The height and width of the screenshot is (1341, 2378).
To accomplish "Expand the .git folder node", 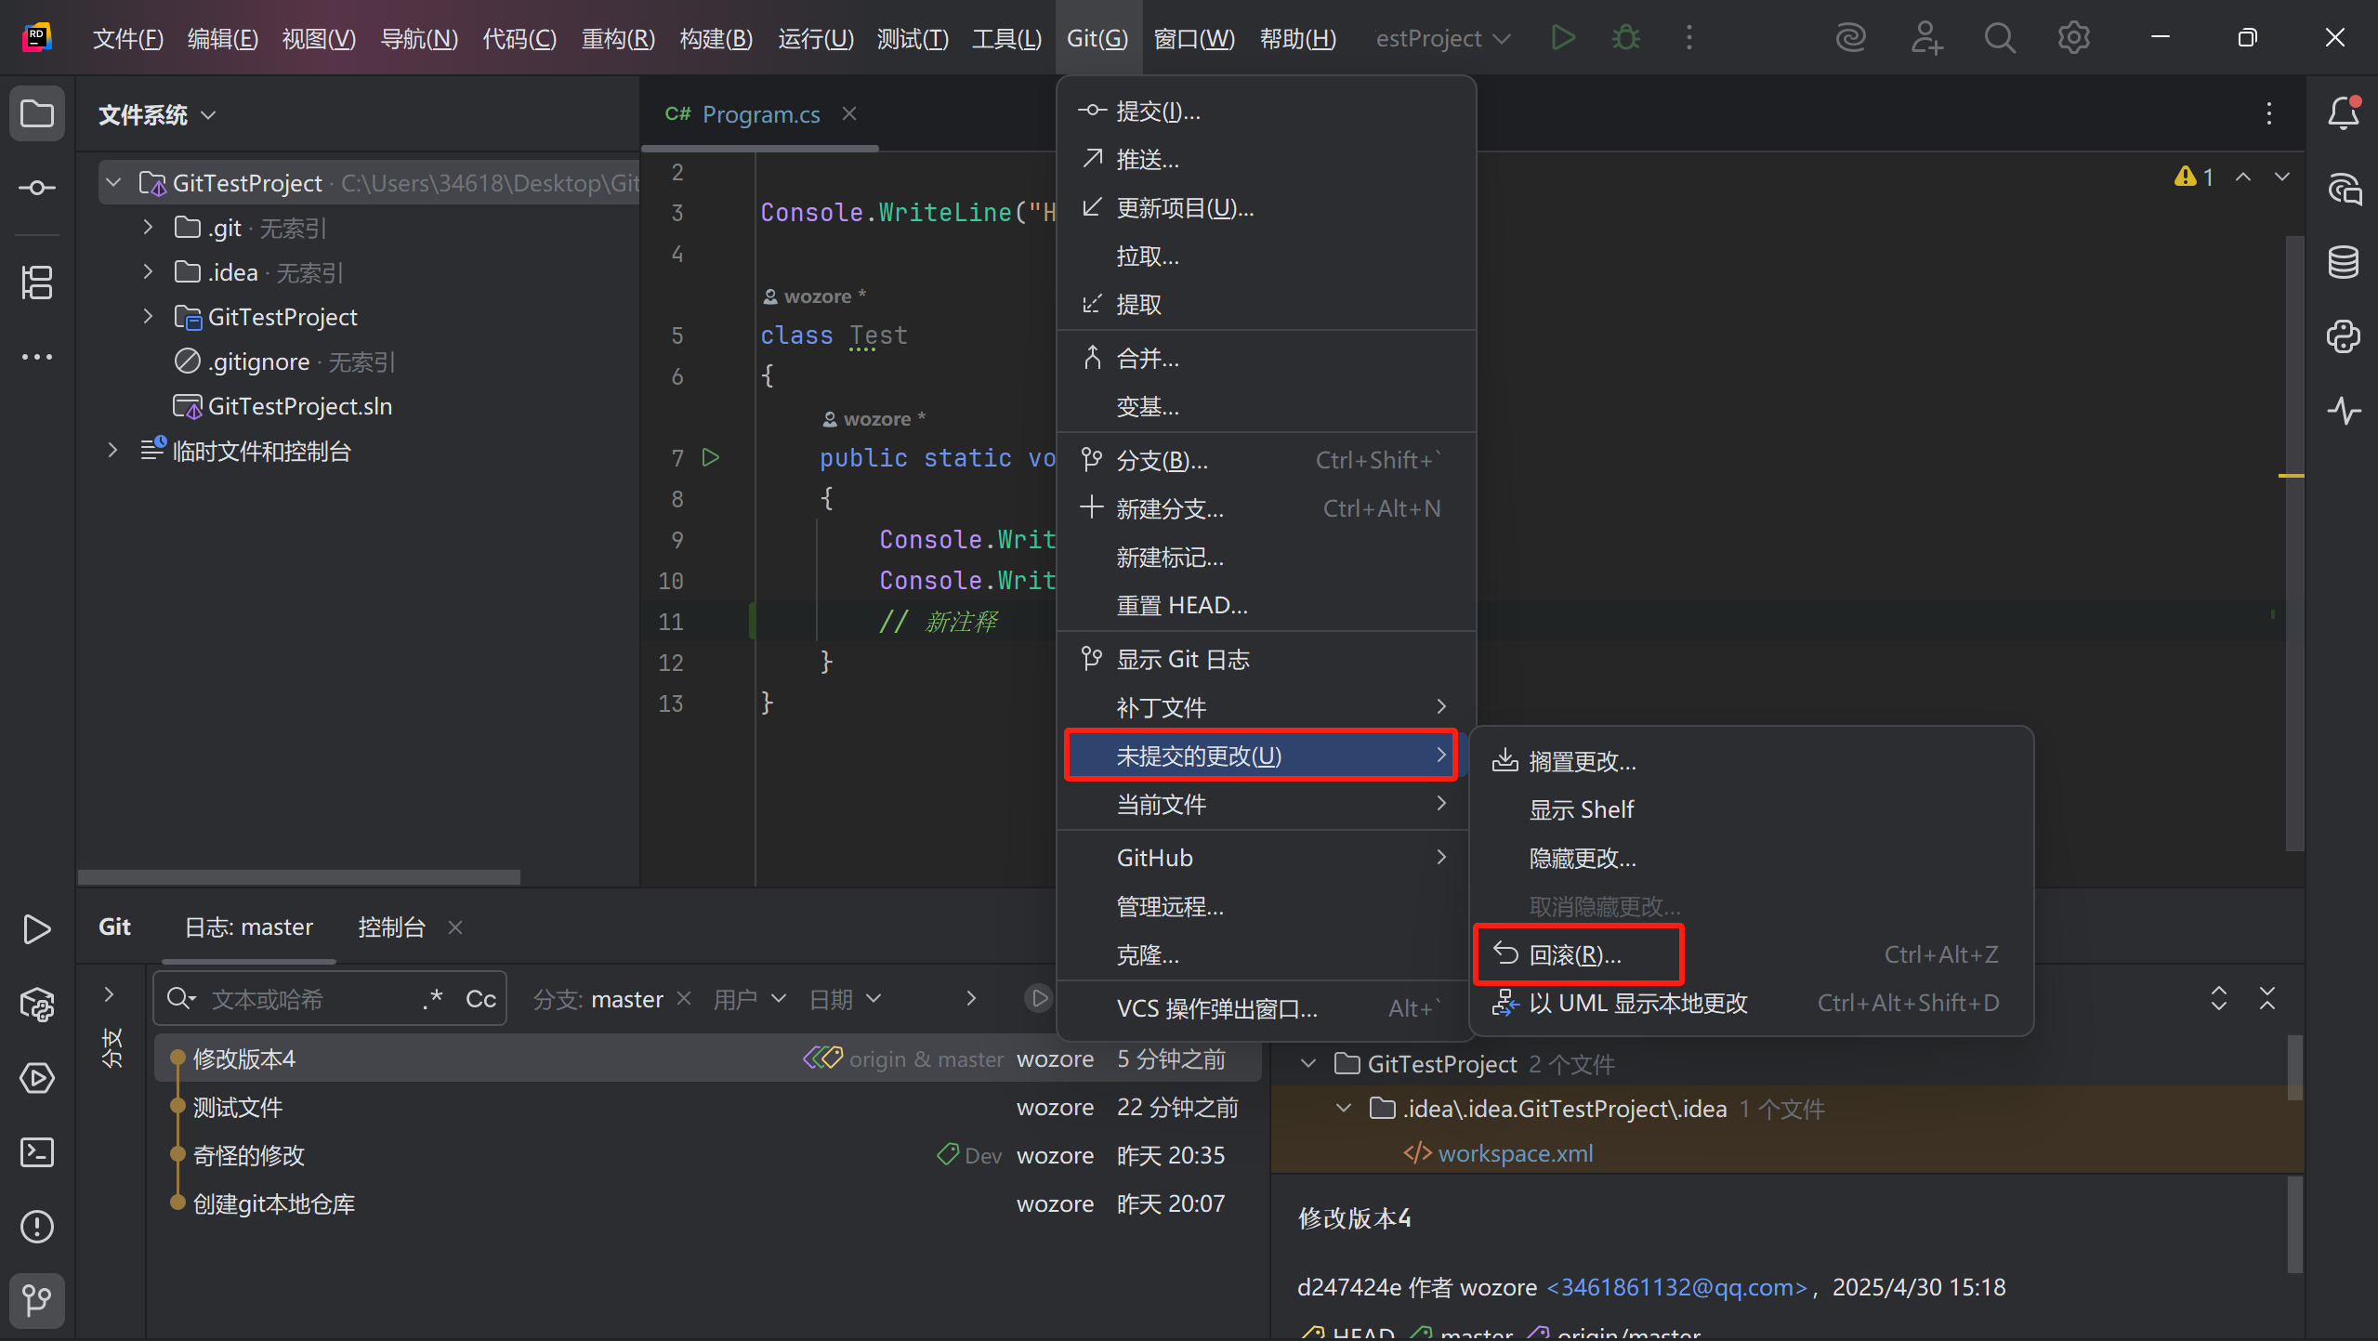I will tap(148, 228).
